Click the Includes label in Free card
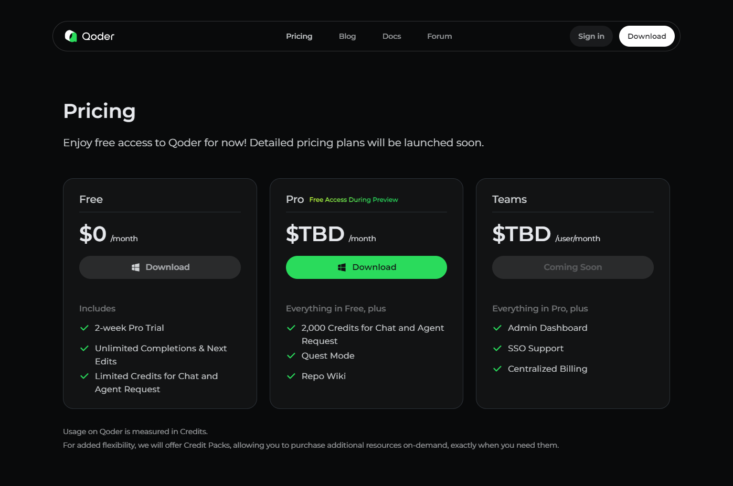 click(x=97, y=308)
